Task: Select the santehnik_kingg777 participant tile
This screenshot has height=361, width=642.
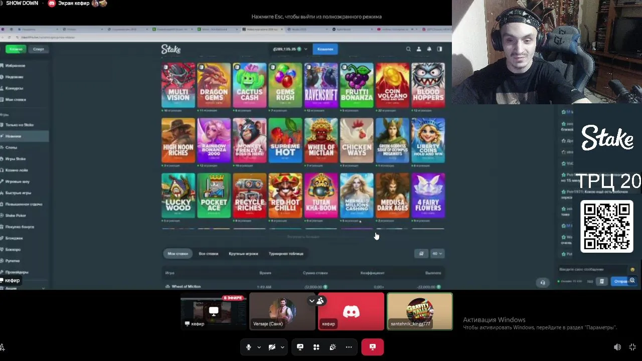Action: point(420,311)
